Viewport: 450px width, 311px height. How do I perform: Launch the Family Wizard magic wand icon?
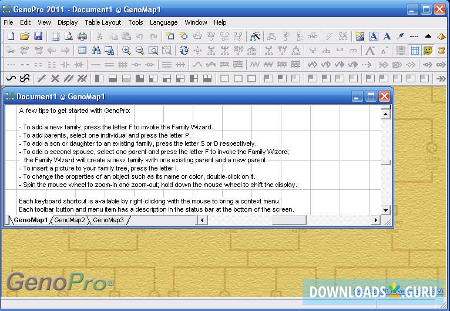[255, 36]
